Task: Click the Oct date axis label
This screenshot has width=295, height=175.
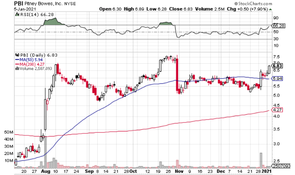Action: click(x=133, y=172)
